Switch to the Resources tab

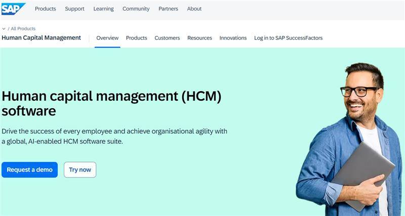199,38
